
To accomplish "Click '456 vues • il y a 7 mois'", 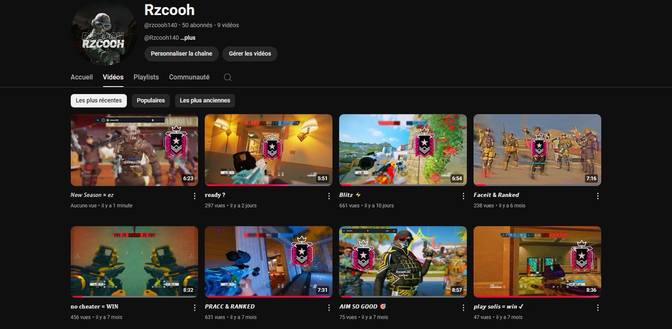I will (x=96, y=317).
